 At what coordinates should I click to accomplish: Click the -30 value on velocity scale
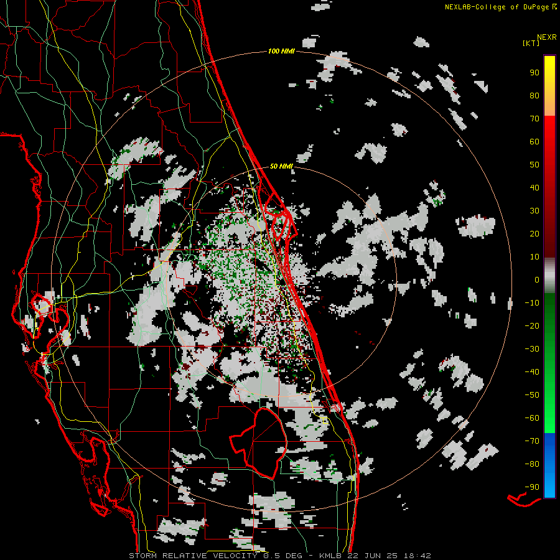[532, 349]
